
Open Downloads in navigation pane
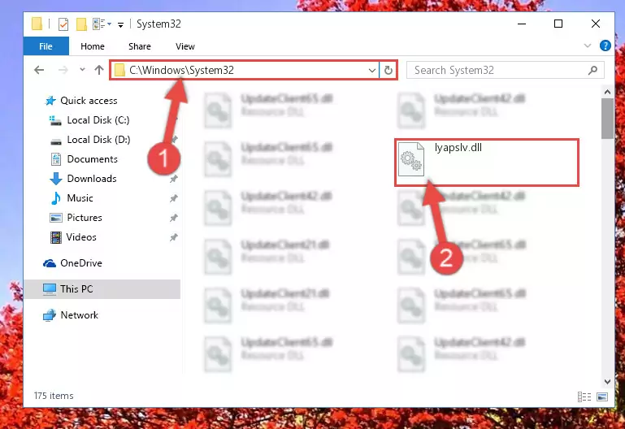point(92,179)
